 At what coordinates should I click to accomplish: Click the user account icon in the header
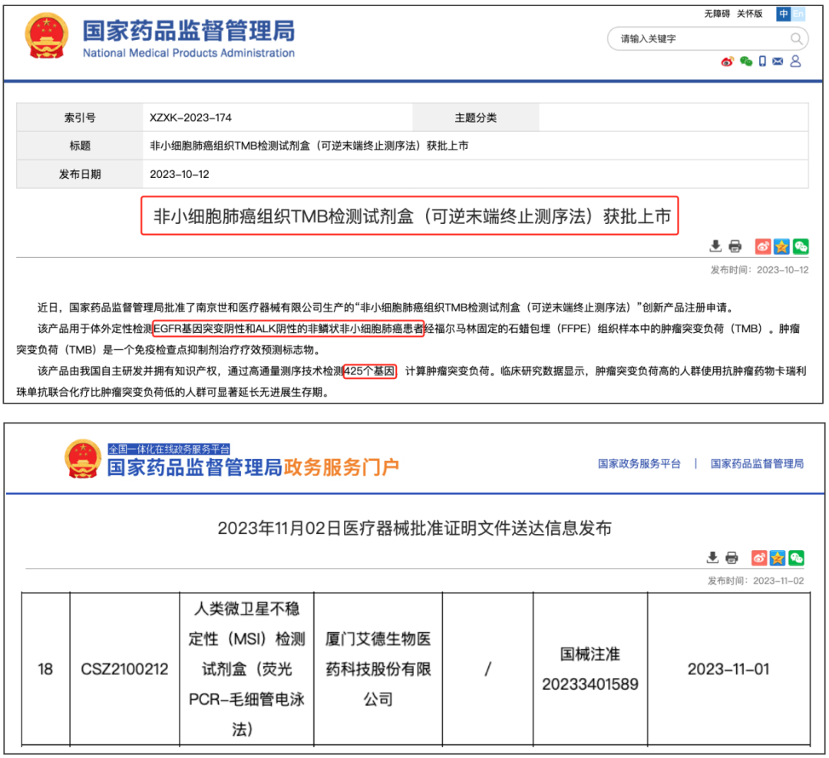click(795, 61)
